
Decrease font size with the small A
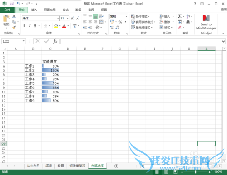[78, 19]
